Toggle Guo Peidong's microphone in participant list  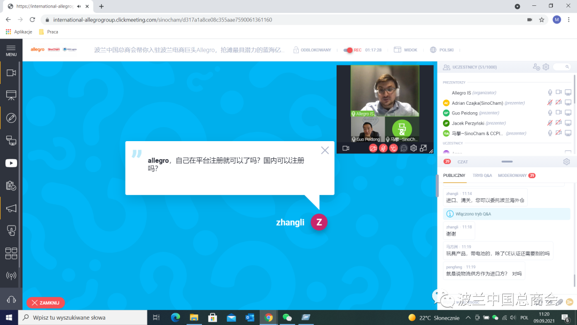point(550,113)
